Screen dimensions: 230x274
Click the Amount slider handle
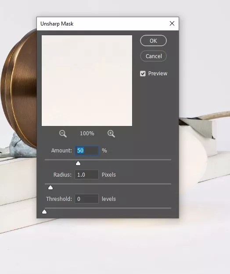click(x=78, y=163)
